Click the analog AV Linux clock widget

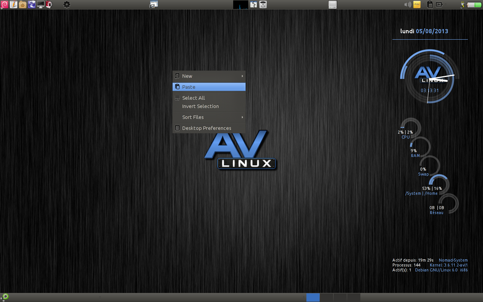430,78
